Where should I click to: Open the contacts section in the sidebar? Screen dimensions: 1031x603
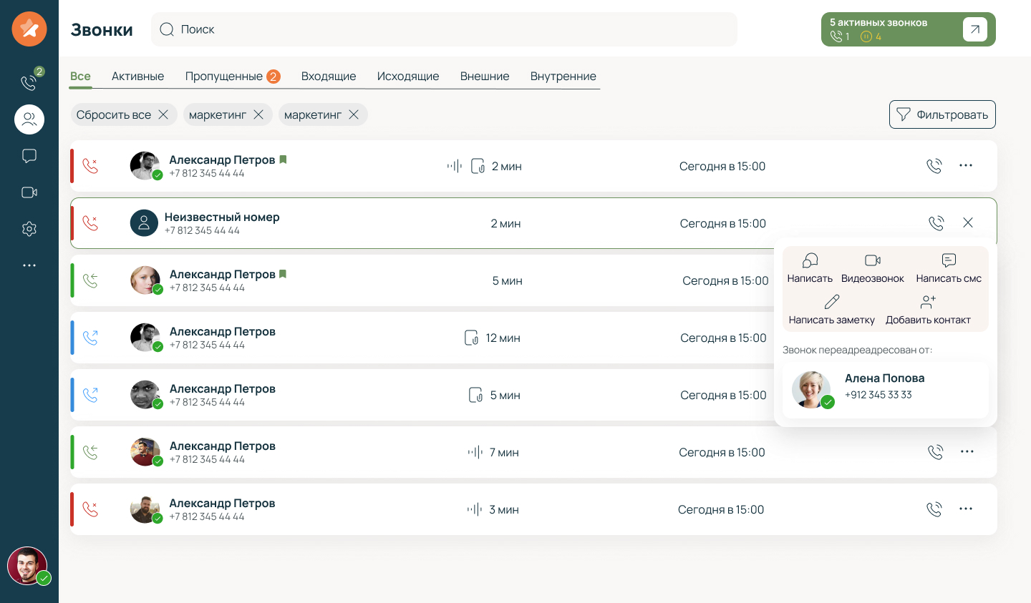point(29,119)
